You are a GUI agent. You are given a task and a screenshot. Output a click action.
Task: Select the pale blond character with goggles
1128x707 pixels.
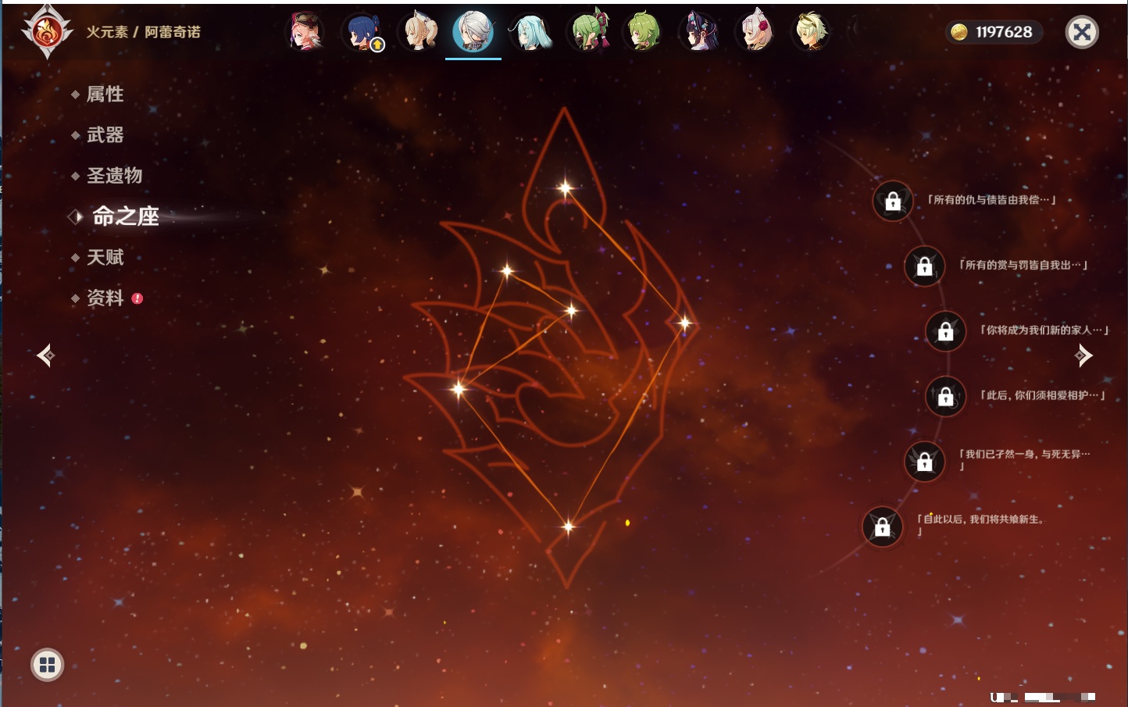coord(811,32)
